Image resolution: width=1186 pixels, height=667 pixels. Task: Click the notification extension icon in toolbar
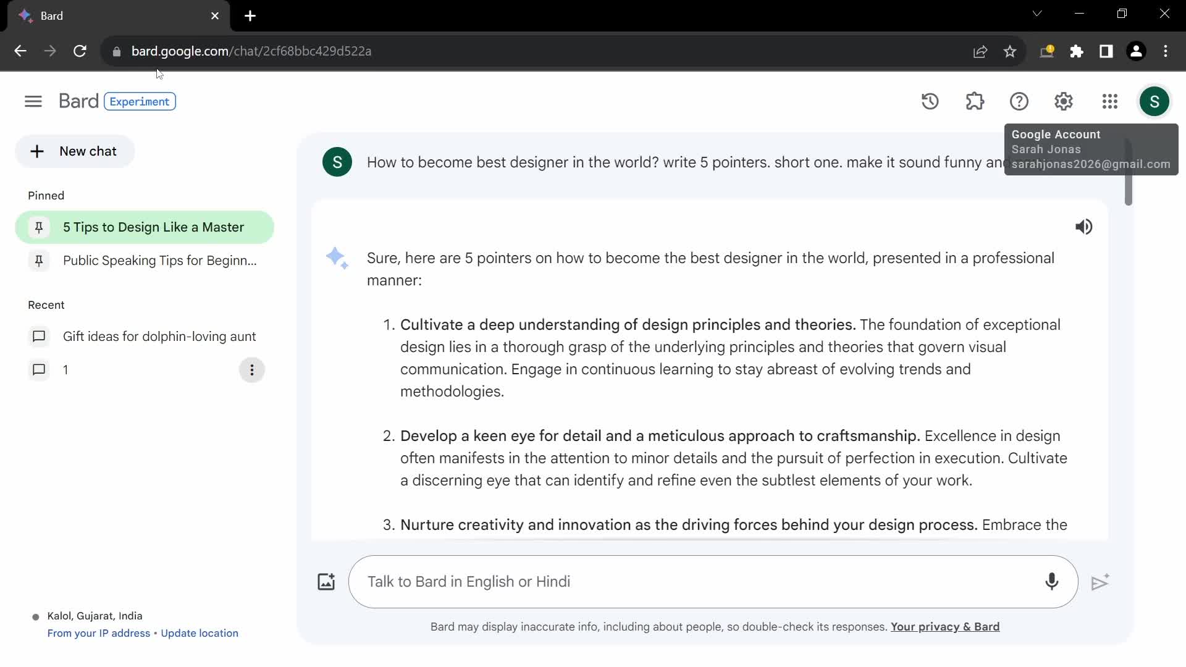[1047, 51]
